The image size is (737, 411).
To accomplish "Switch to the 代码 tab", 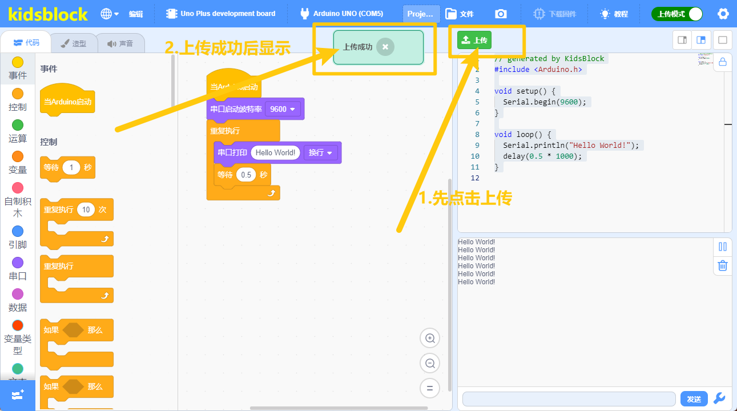I will pyautogui.click(x=26, y=43).
